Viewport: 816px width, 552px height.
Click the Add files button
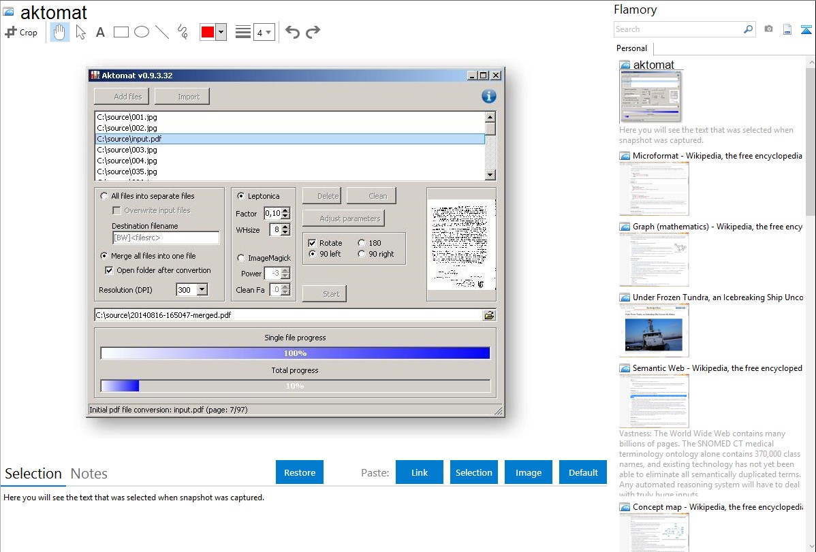(x=122, y=97)
